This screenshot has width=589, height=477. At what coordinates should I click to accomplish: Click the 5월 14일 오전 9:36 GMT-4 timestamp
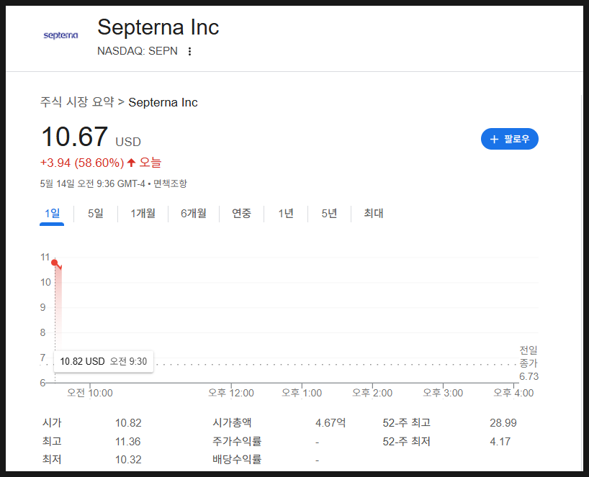click(92, 183)
